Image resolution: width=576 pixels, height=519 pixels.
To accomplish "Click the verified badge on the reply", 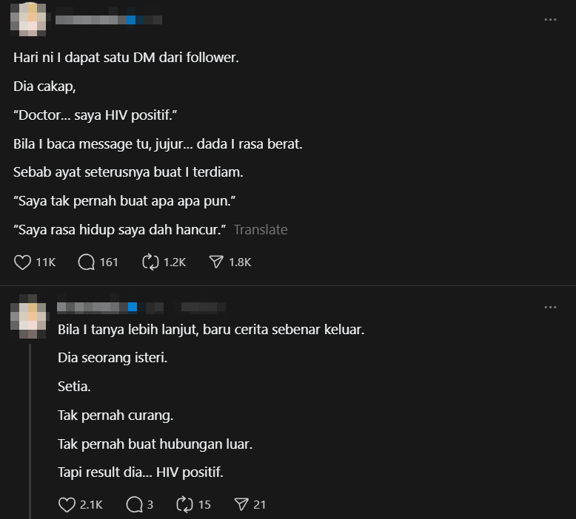I will coord(133,307).
